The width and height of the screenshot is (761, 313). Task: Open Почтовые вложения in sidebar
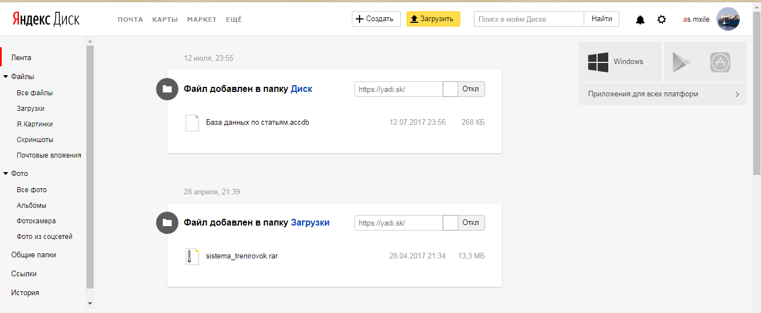pos(49,155)
